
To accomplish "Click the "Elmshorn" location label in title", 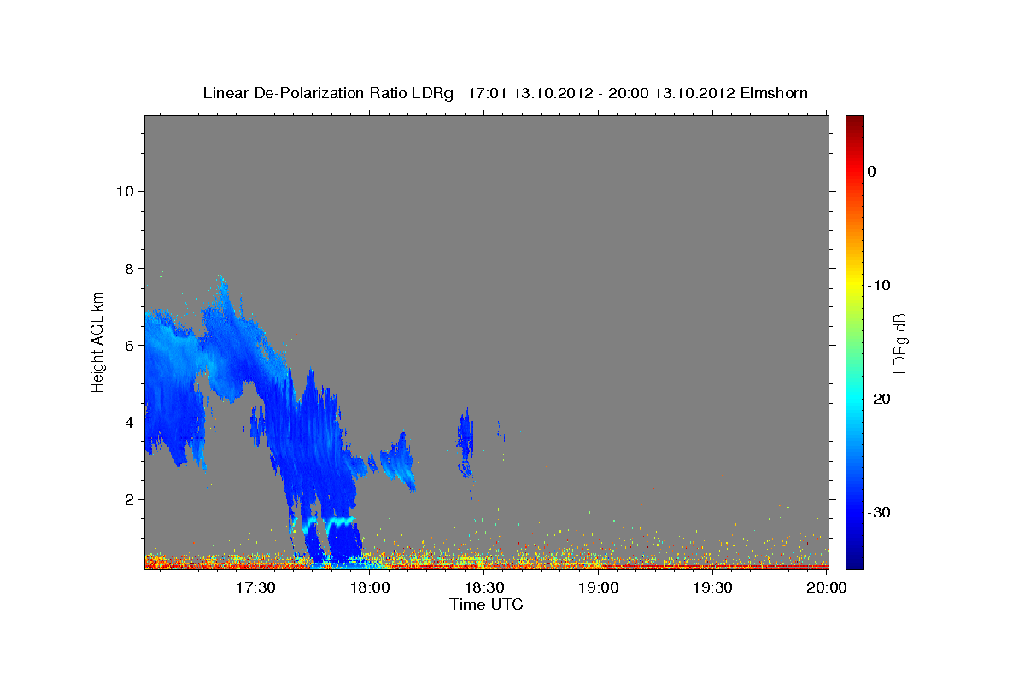I will [x=772, y=93].
